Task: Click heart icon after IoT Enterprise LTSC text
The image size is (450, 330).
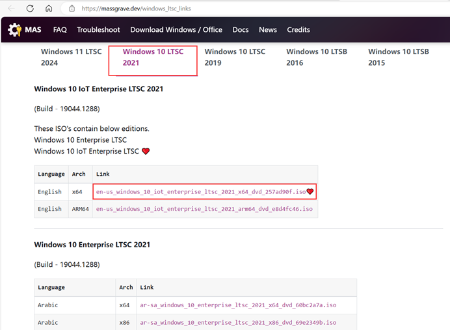Action: pos(146,151)
